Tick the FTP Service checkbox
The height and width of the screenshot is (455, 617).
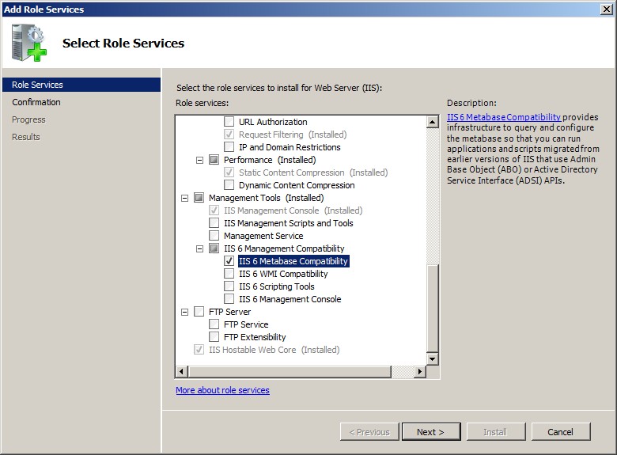[214, 324]
